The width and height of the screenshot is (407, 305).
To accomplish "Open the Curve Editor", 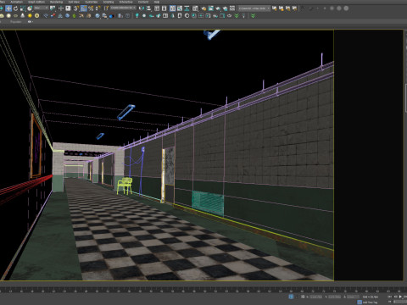I will point(180,8).
